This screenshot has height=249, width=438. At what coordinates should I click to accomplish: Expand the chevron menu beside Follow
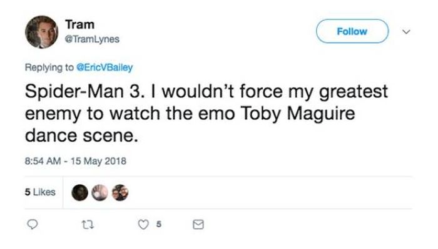[x=406, y=32]
